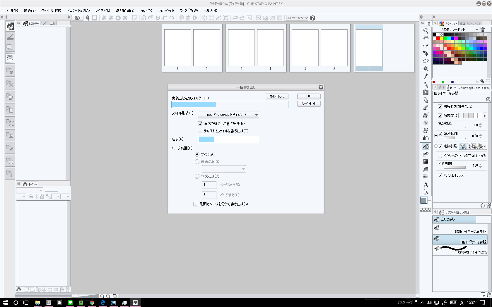Click the Windows Start button
492x307 pixels.
(x=5, y=303)
